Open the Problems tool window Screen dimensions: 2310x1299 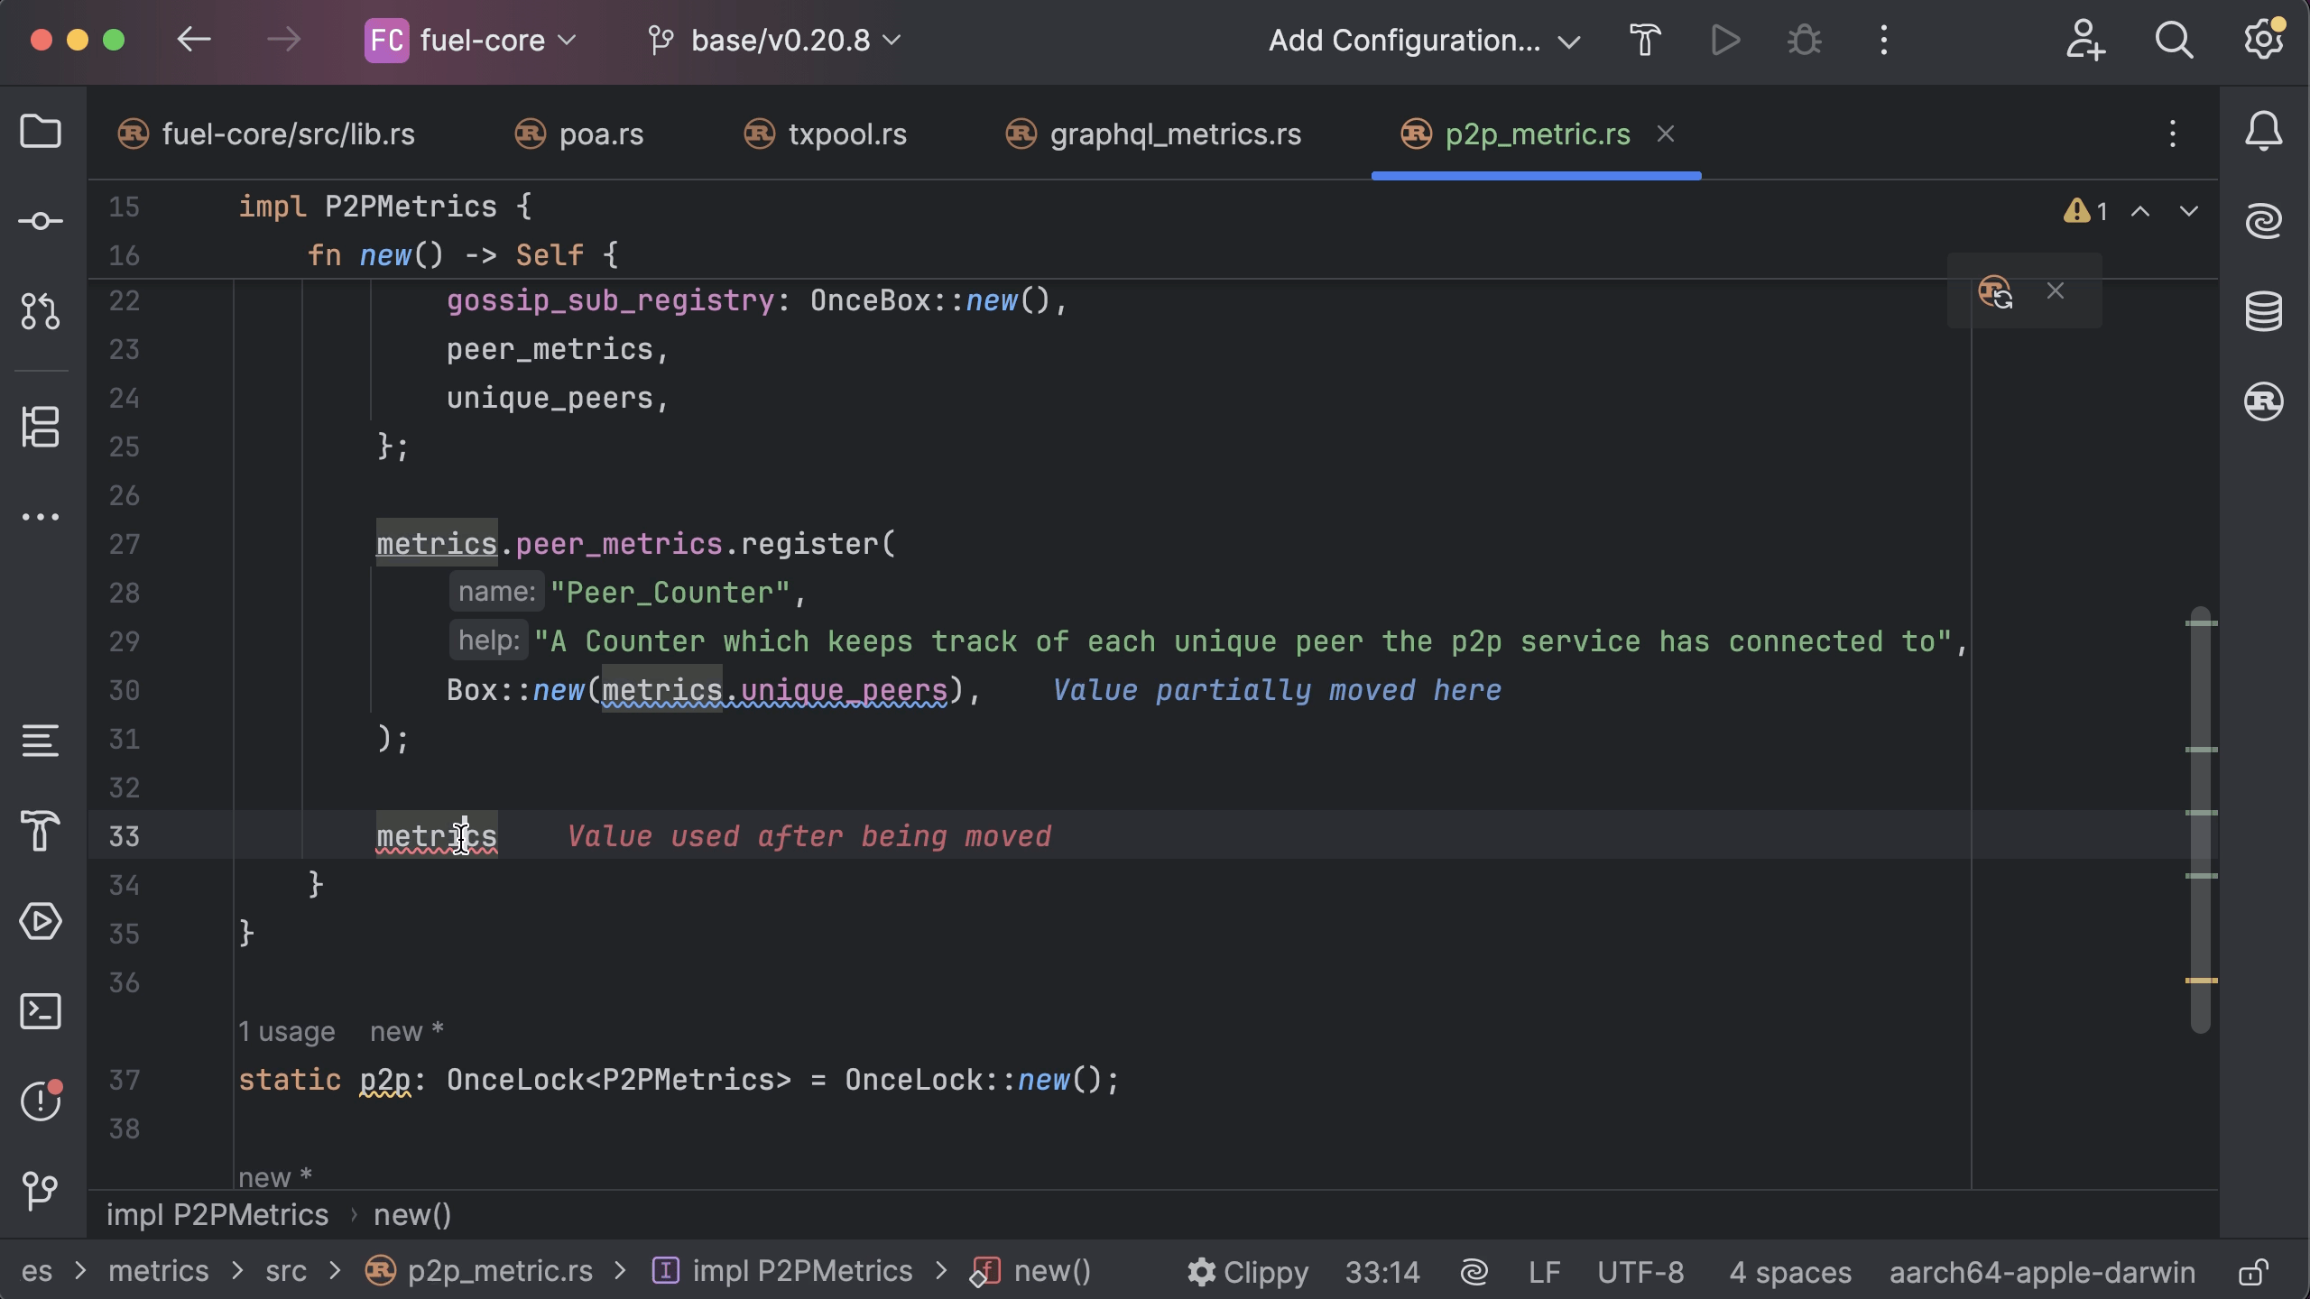(41, 1100)
